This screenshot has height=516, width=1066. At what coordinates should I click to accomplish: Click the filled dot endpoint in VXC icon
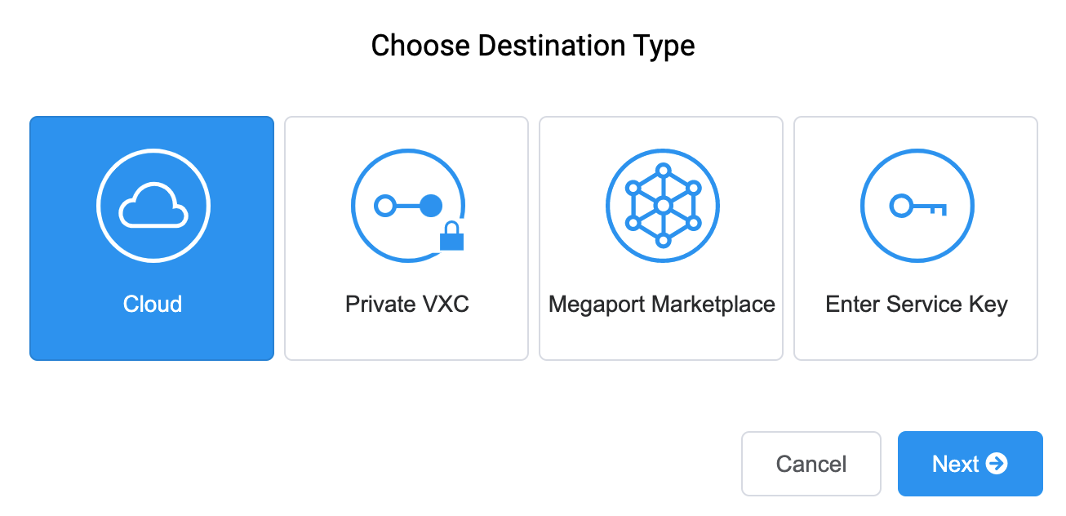(x=430, y=206)
